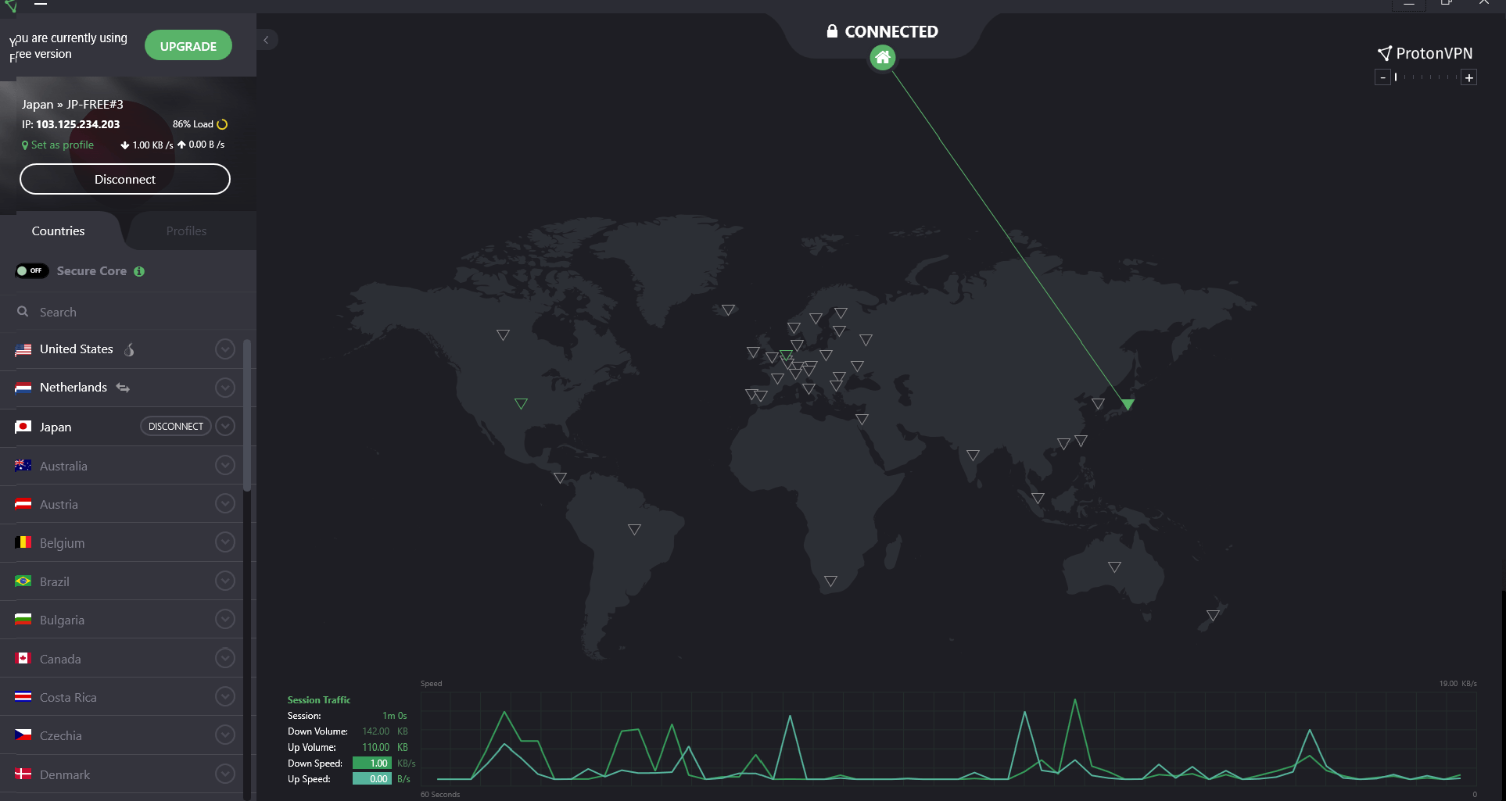The width and height of the screenshot is (1506, 801).
Task: Click the large Disconnect button
Action: pyautogui.click(x=125, y=179)
